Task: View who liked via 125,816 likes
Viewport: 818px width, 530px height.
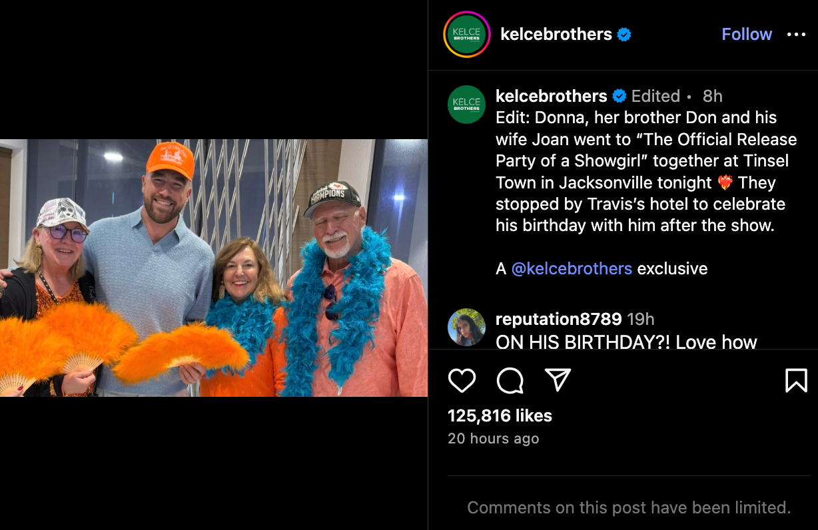Action: pos(500,415)
